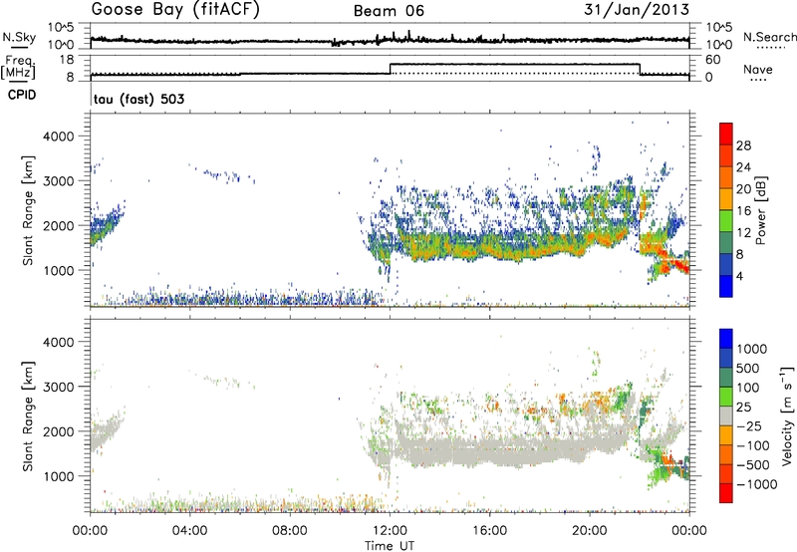Click the frequency step-up at 12:00
Image resolution: width=797 pixels, height=552 pixels.
[x=390, y=69]
